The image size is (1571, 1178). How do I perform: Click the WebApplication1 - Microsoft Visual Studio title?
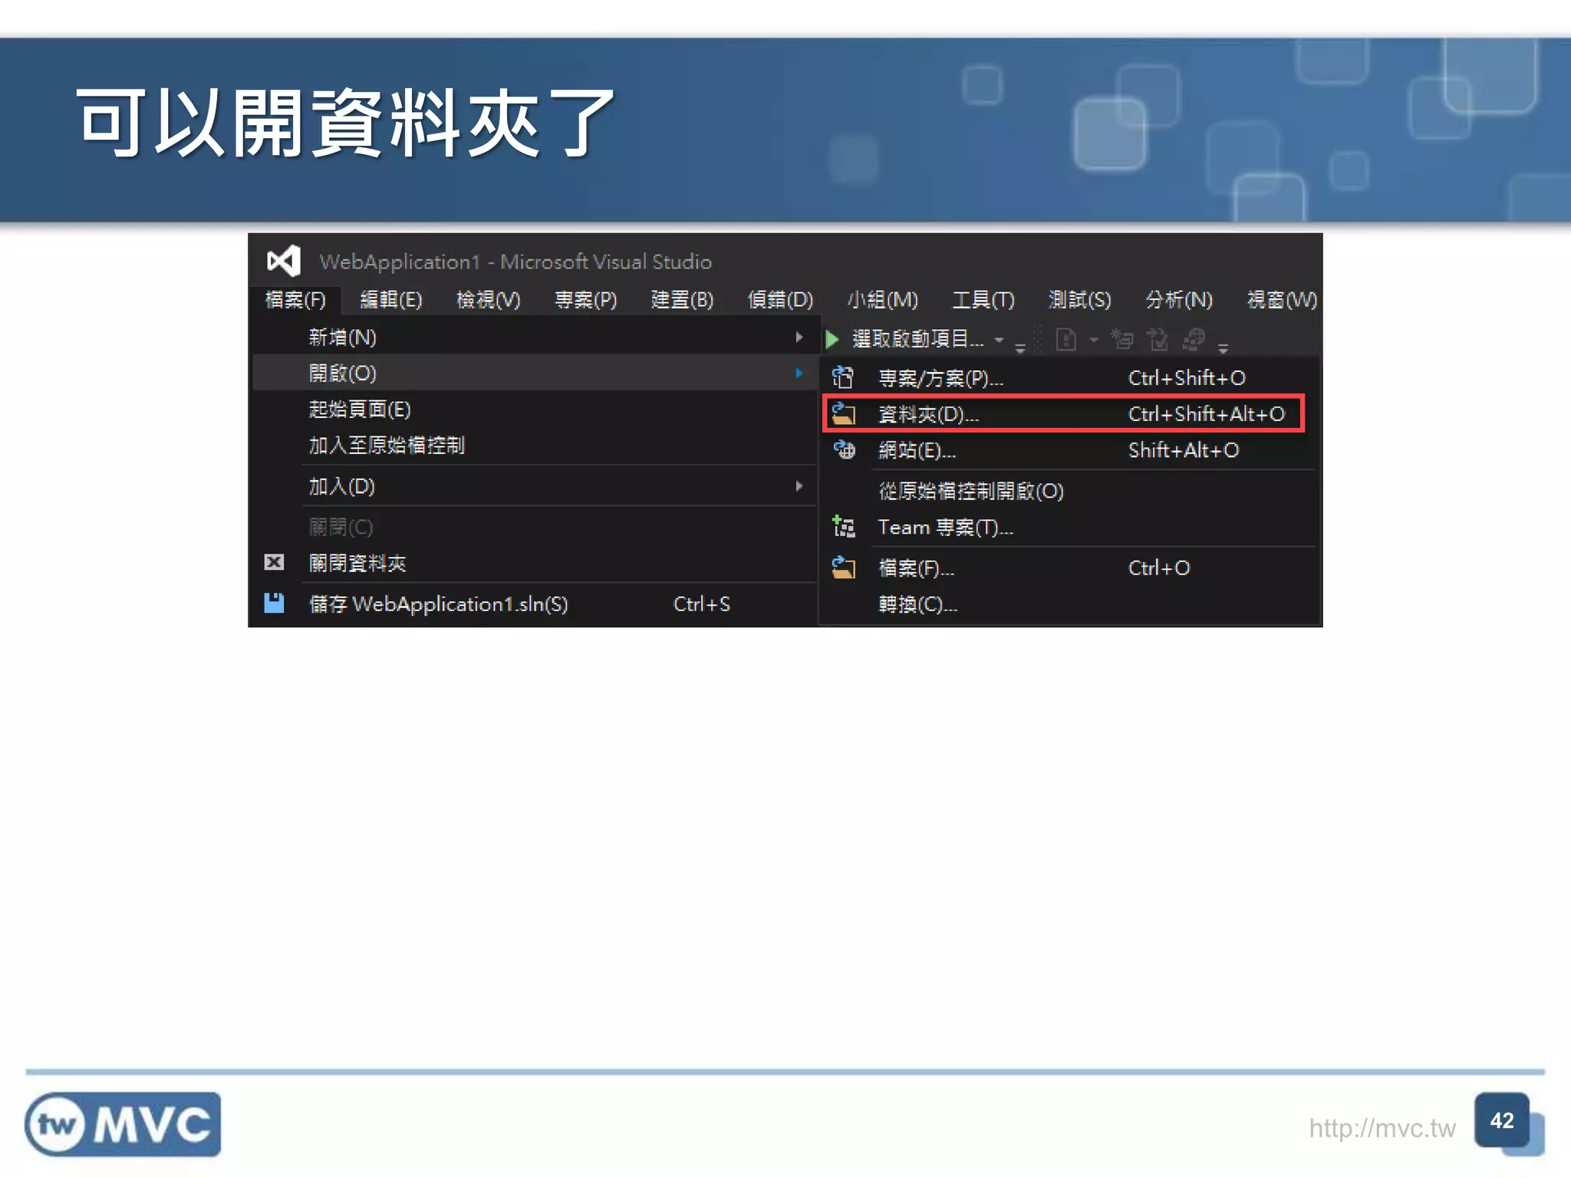tap(515, 262)
